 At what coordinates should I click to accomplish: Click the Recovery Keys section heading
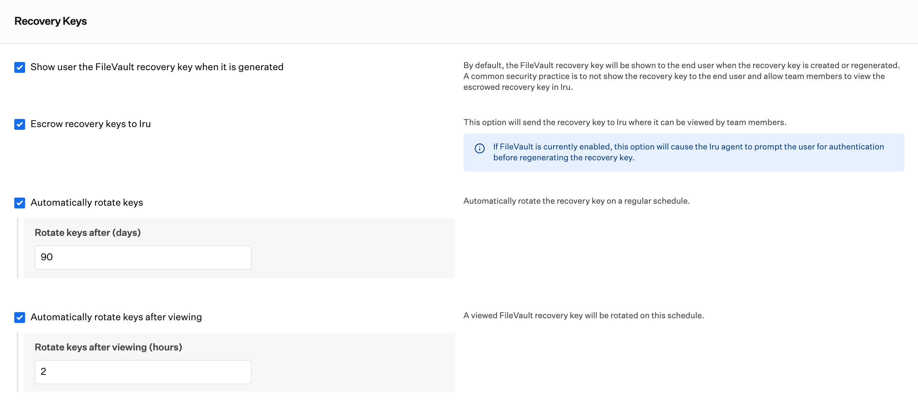point(51,21)
